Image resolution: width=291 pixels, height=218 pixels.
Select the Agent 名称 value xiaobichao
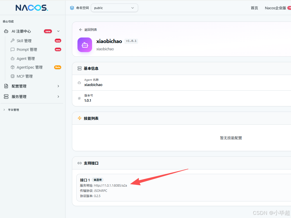[x=93, y=85]
